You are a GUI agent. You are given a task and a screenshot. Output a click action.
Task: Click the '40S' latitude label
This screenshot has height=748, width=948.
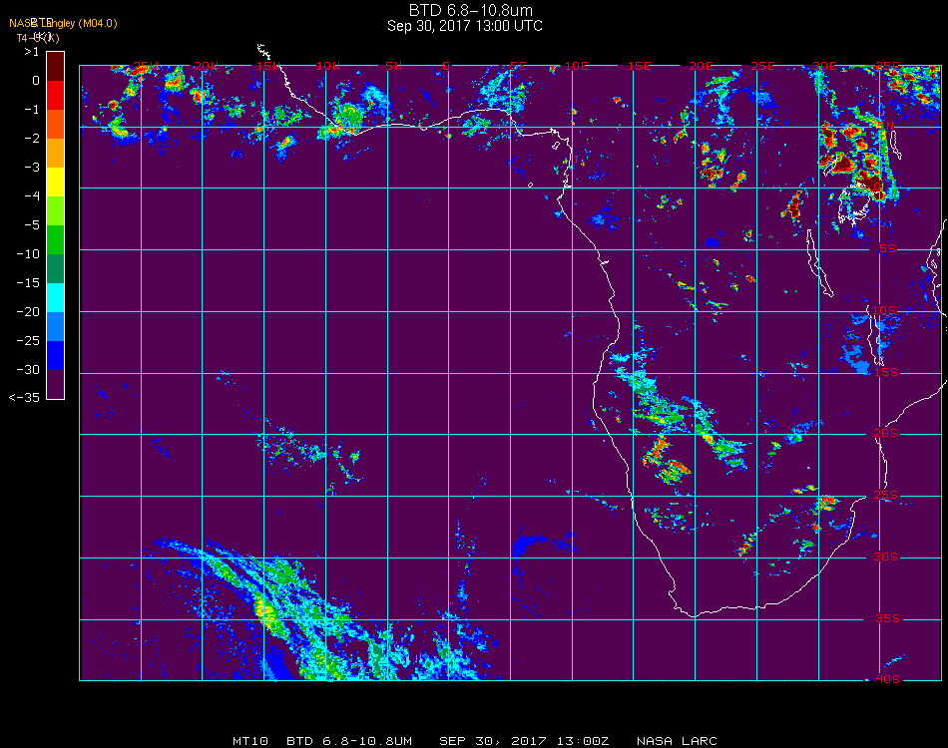point(888,679)
